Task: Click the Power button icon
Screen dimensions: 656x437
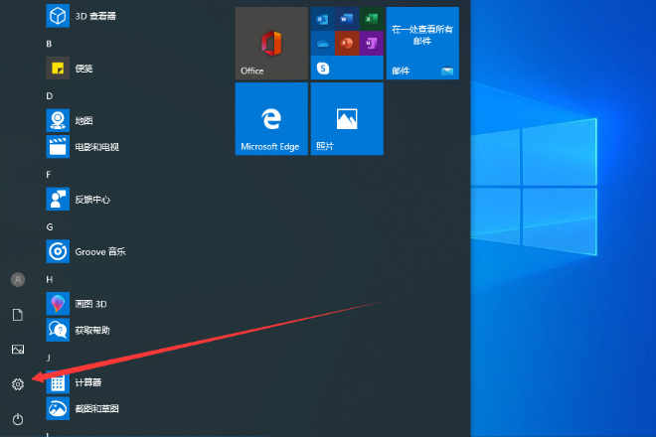Action: pos(17,418)
